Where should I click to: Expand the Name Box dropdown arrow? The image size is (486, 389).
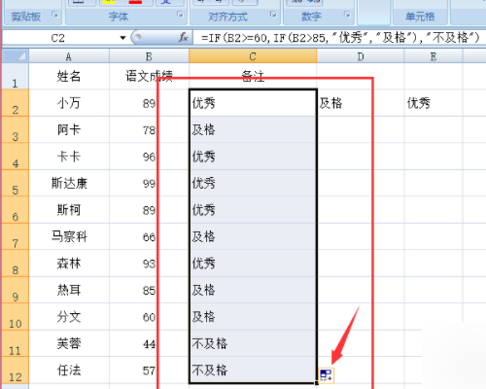[122, 38]
